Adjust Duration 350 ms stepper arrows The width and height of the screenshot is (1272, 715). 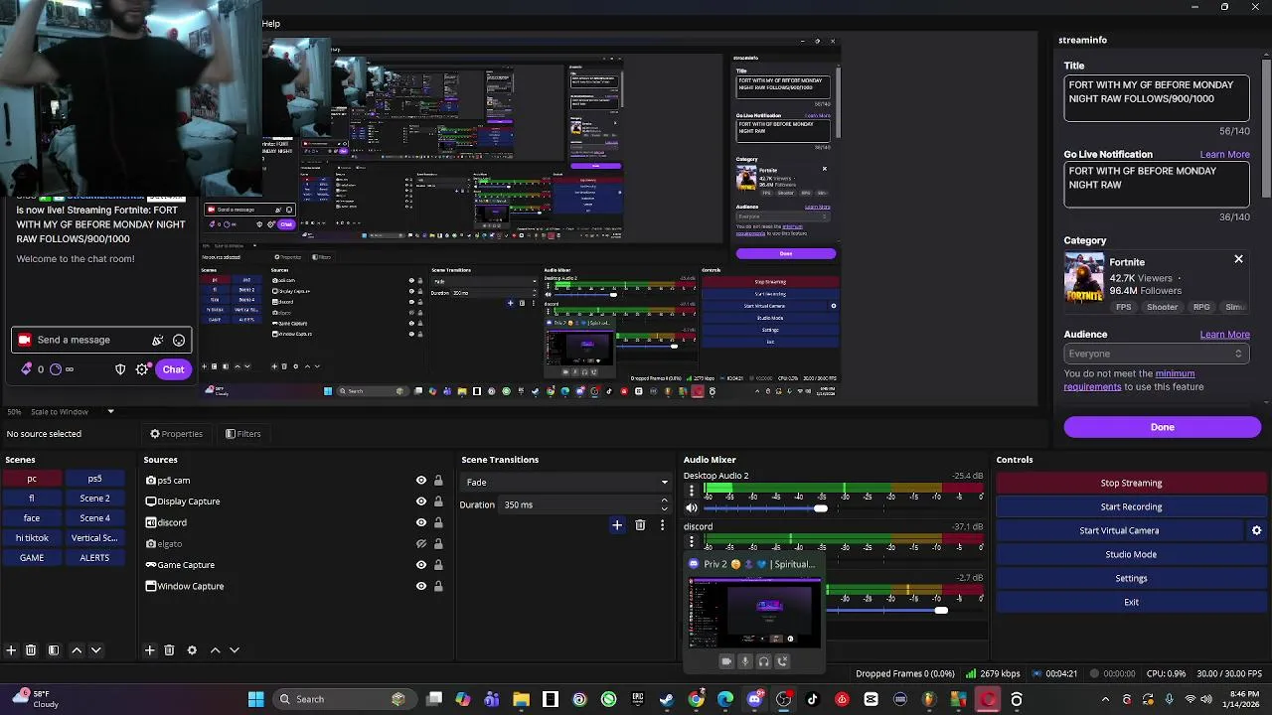[x=665, y=504]
